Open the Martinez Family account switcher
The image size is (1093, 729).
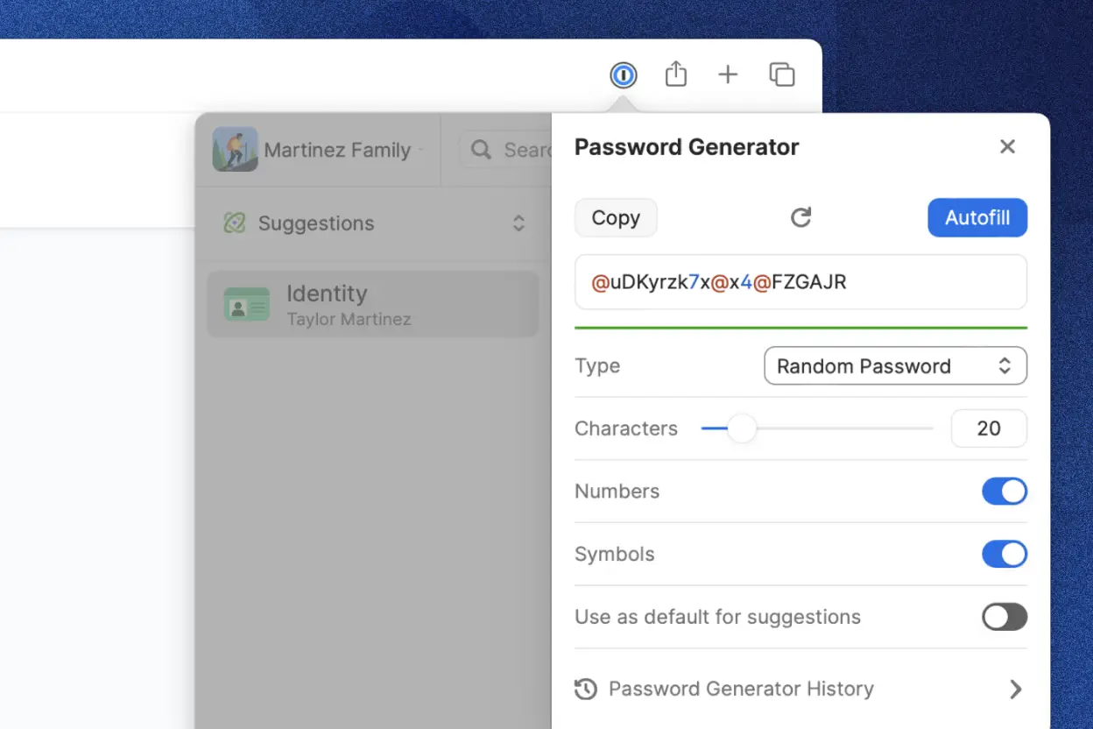318,150
